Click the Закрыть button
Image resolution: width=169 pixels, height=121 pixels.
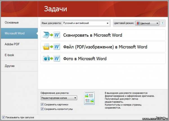coord(160,117)
